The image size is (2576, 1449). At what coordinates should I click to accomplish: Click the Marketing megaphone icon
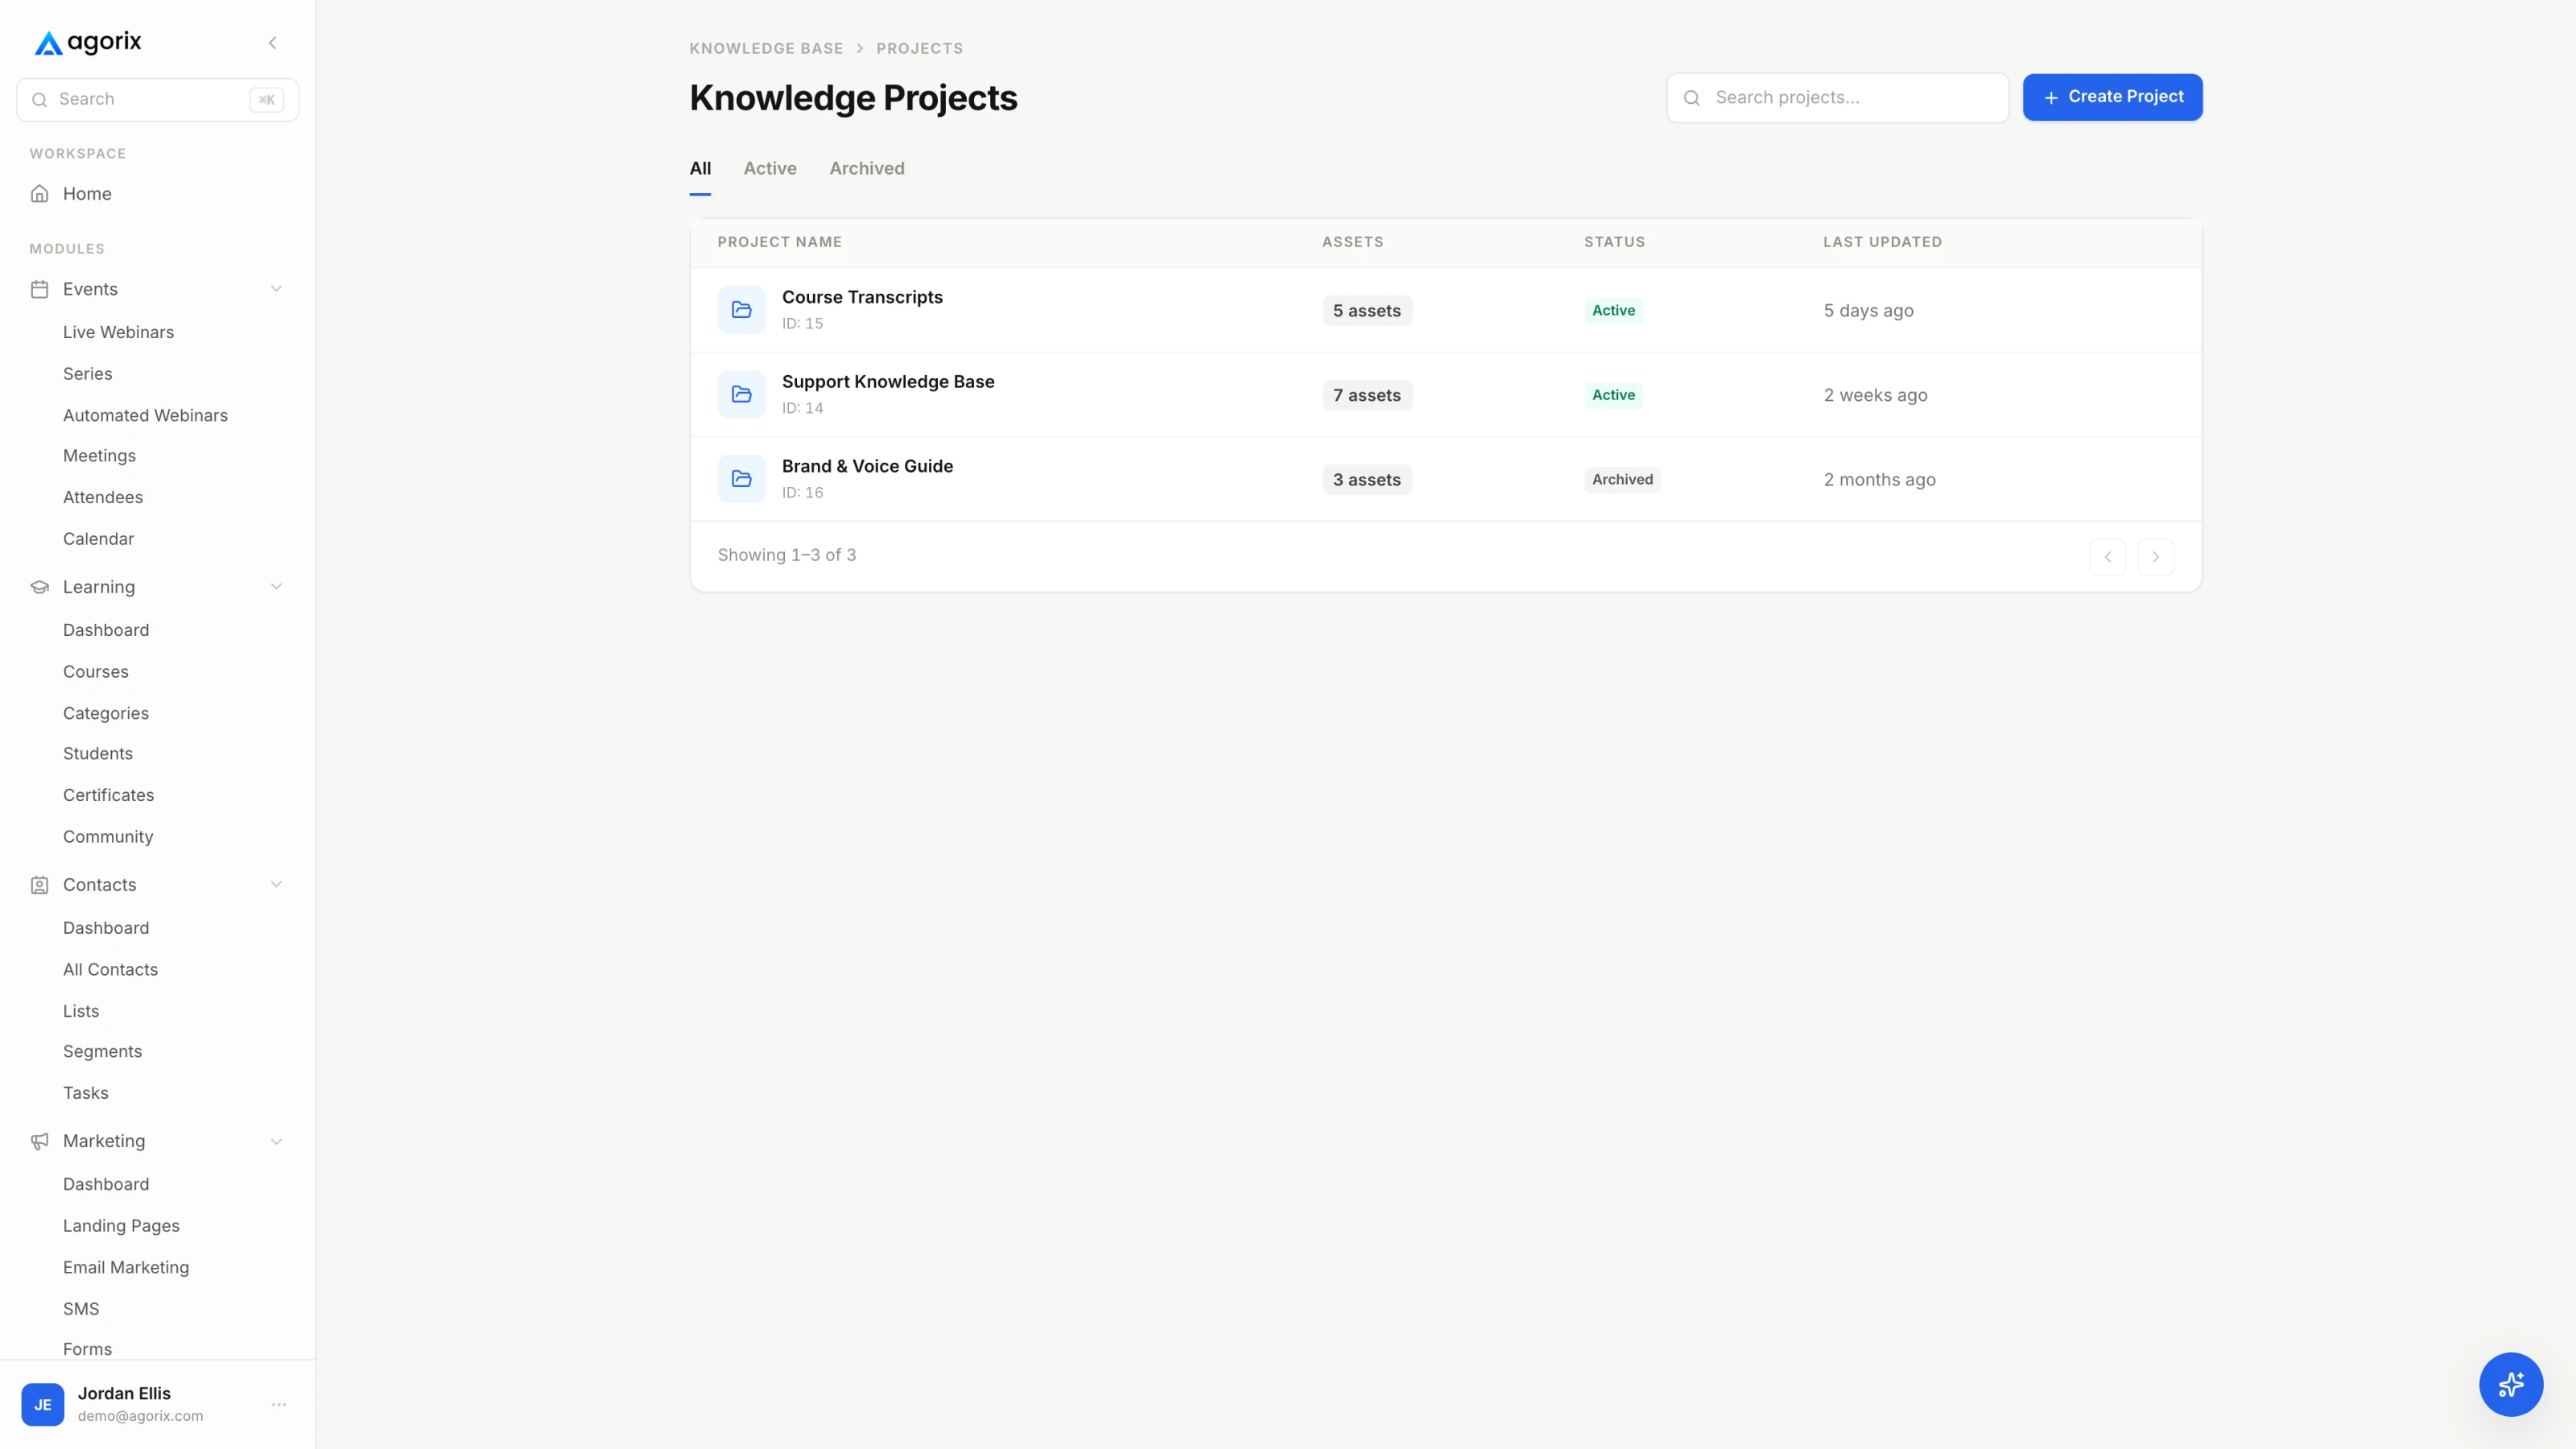[x=39, y=1141]
